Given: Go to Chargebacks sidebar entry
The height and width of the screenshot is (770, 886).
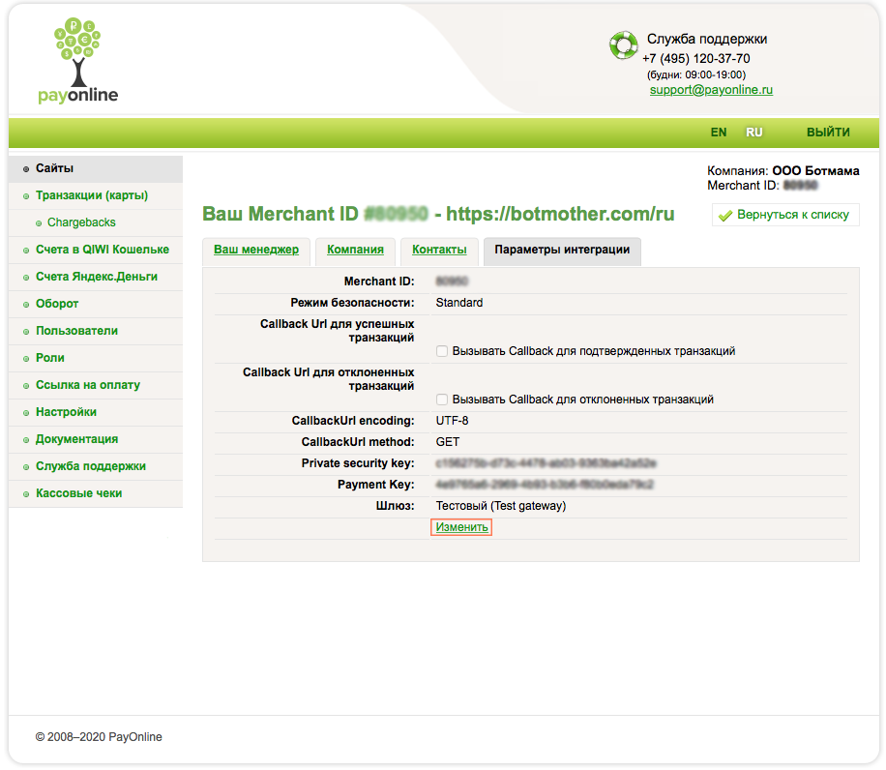Looking at the screenshot, I should click(96, 222).
